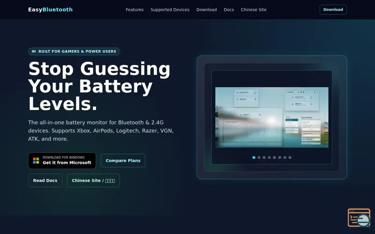
Task: Open the orange terminal window icon at the corner
Action: (x=359, y=218)
